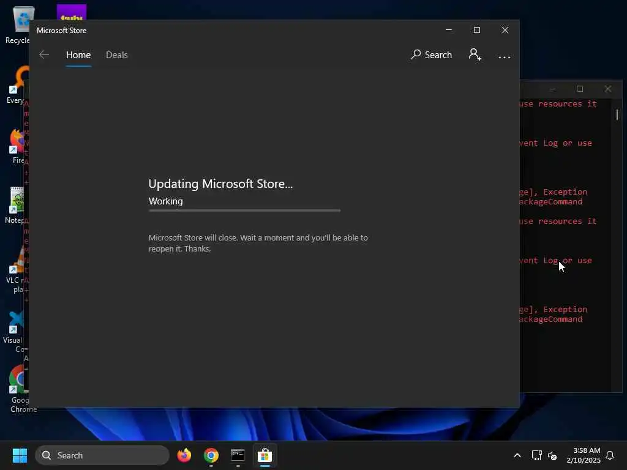The width and height of the screenshot is (627, 470).
Task: Open Firefox from the taskbar
Action: point(184,455)
